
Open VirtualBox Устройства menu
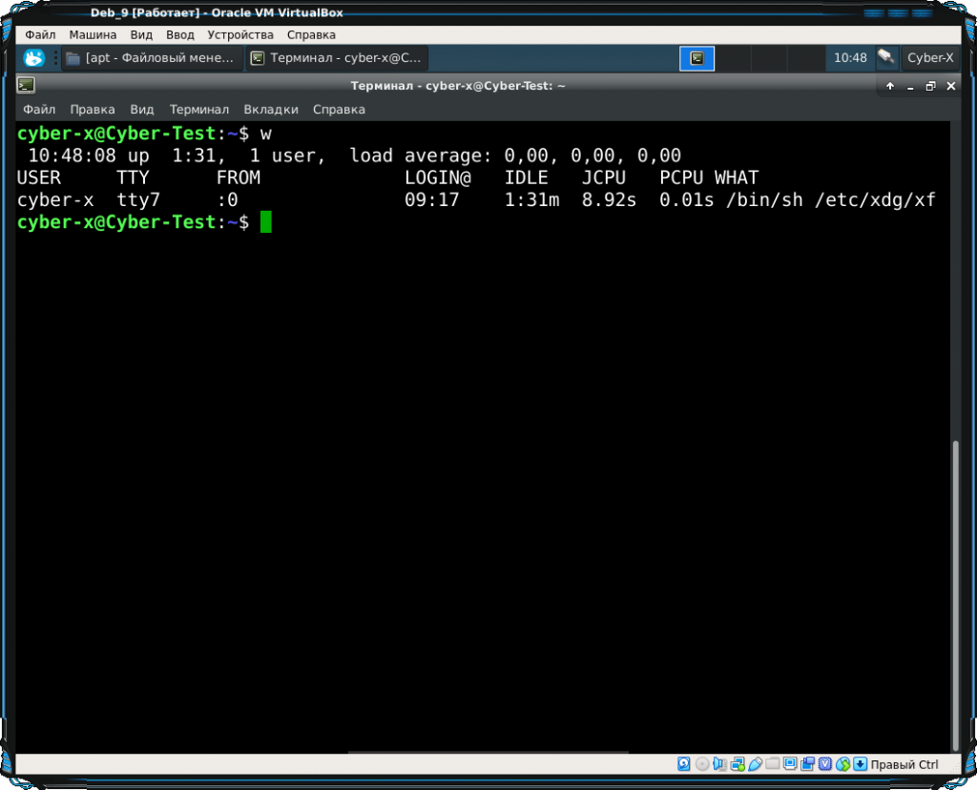coord(239,35)
